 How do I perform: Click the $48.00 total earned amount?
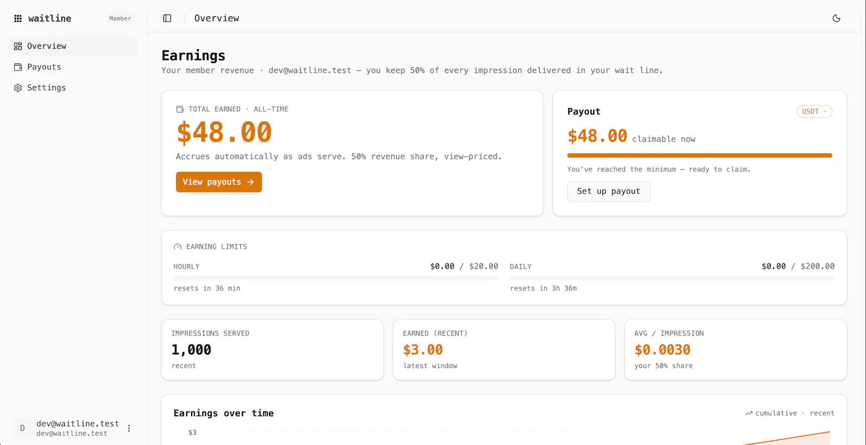224,132
